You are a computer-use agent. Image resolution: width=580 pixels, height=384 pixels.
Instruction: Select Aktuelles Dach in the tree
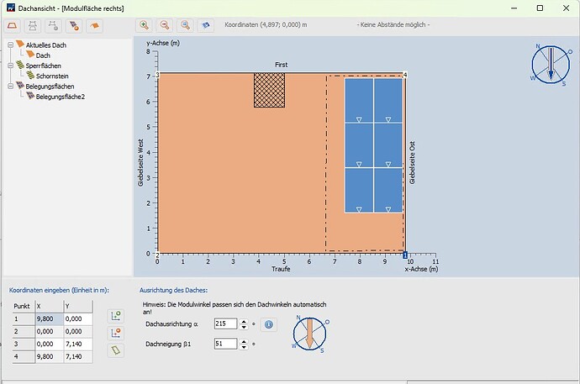click(x=46, y=45)
